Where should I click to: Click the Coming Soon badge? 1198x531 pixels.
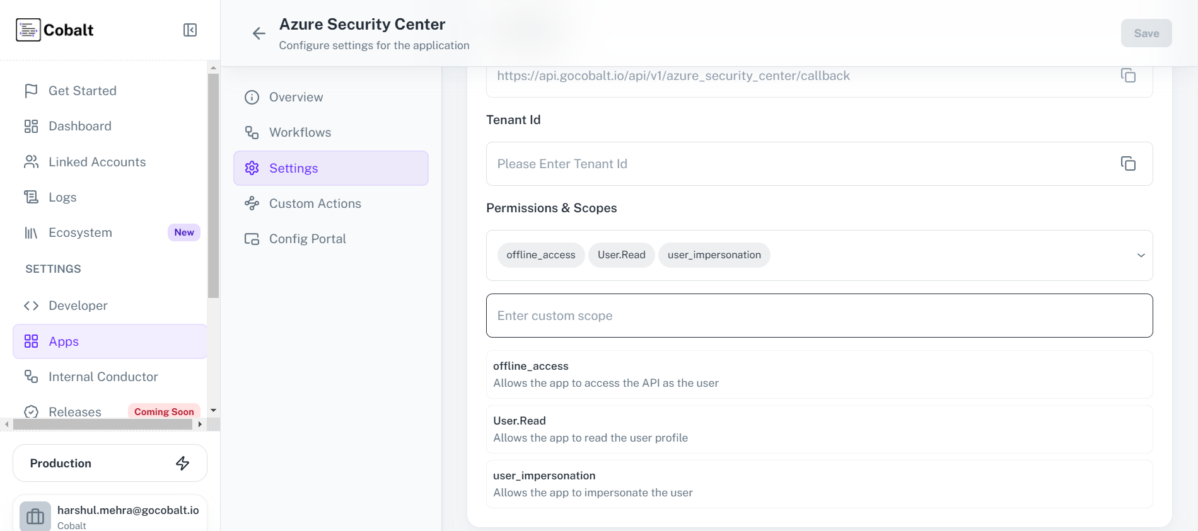164,411
